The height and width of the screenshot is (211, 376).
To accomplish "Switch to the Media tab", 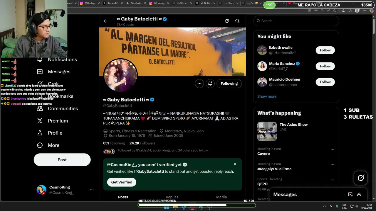I will click(x=221, y=197).
